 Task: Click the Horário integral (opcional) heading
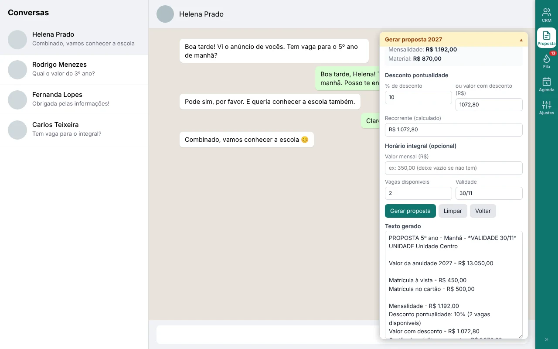coord(421,146)
